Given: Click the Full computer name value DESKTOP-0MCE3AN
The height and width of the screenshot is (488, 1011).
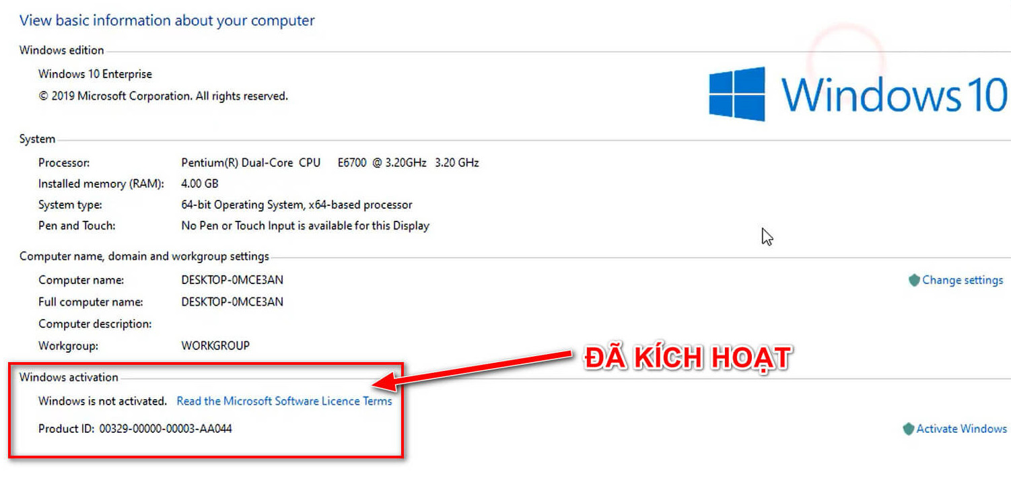Looking at the screenshot, I should (x=232, y=302).
